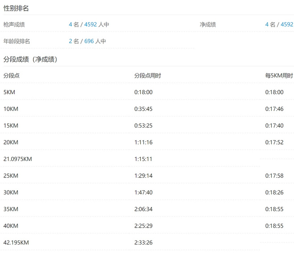Click the 分段点 column header
The width and height of the screenshot is (294, 253).
click(12, 76)
